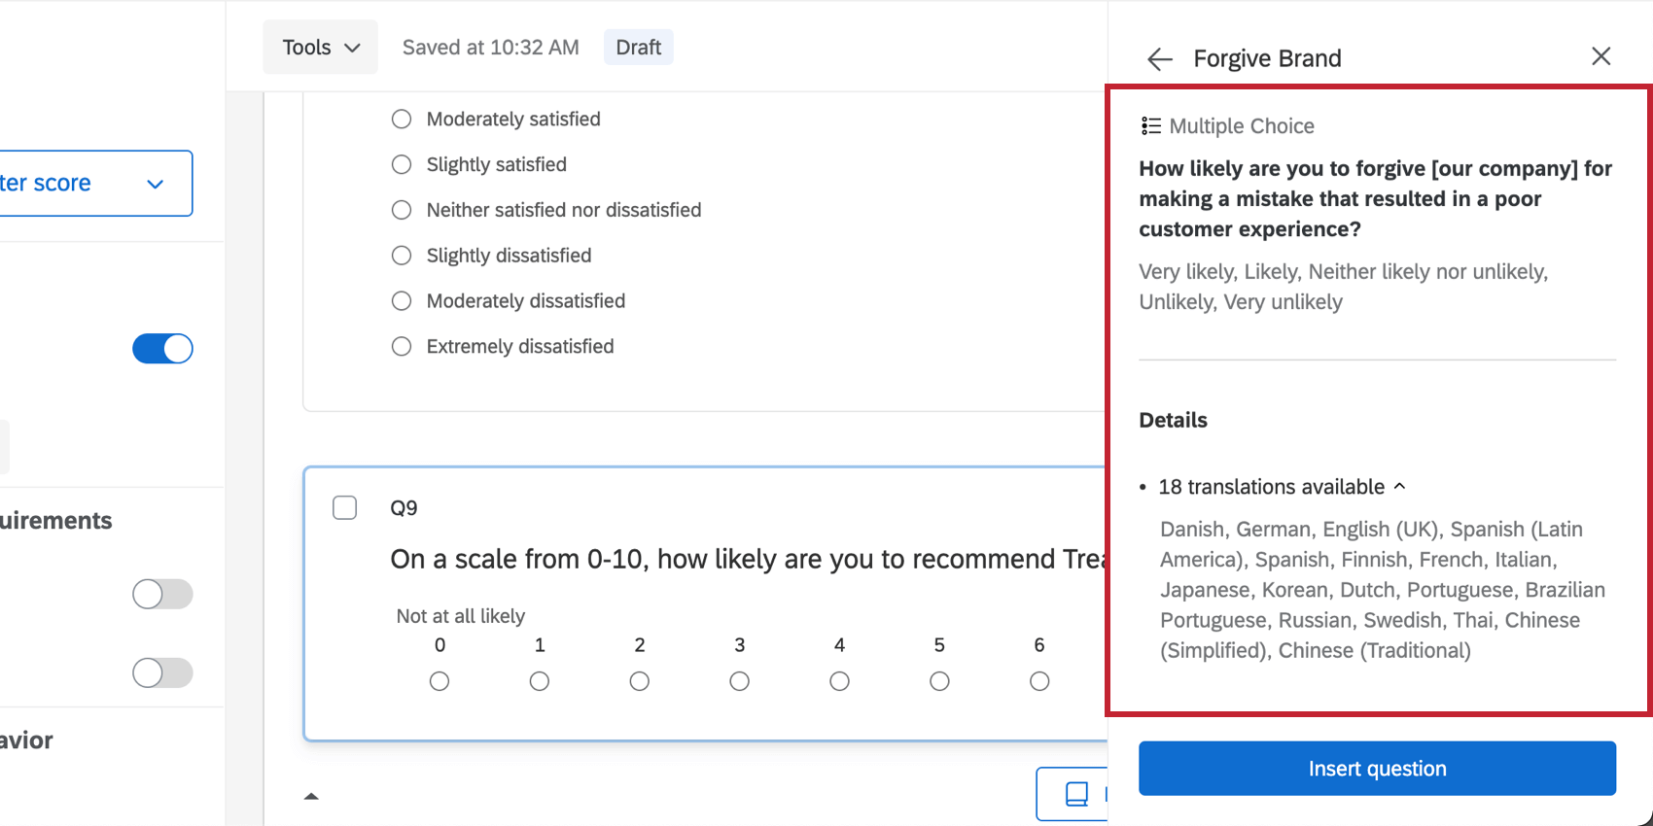Select Neither satisfied nor dissatisfied
The height and width of the screenshot is (826, 1653).
[x=402, y=210]
